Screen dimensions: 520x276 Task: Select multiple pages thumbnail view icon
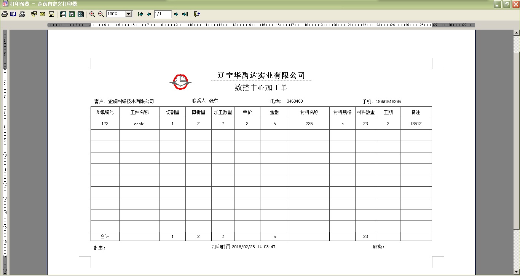click(x=81, y=14)
